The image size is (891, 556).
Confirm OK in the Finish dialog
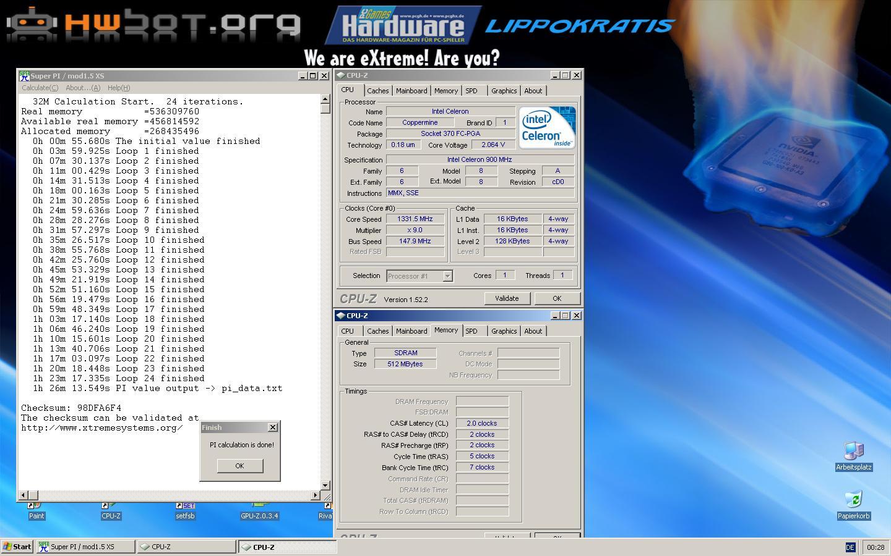coord(240,466)
